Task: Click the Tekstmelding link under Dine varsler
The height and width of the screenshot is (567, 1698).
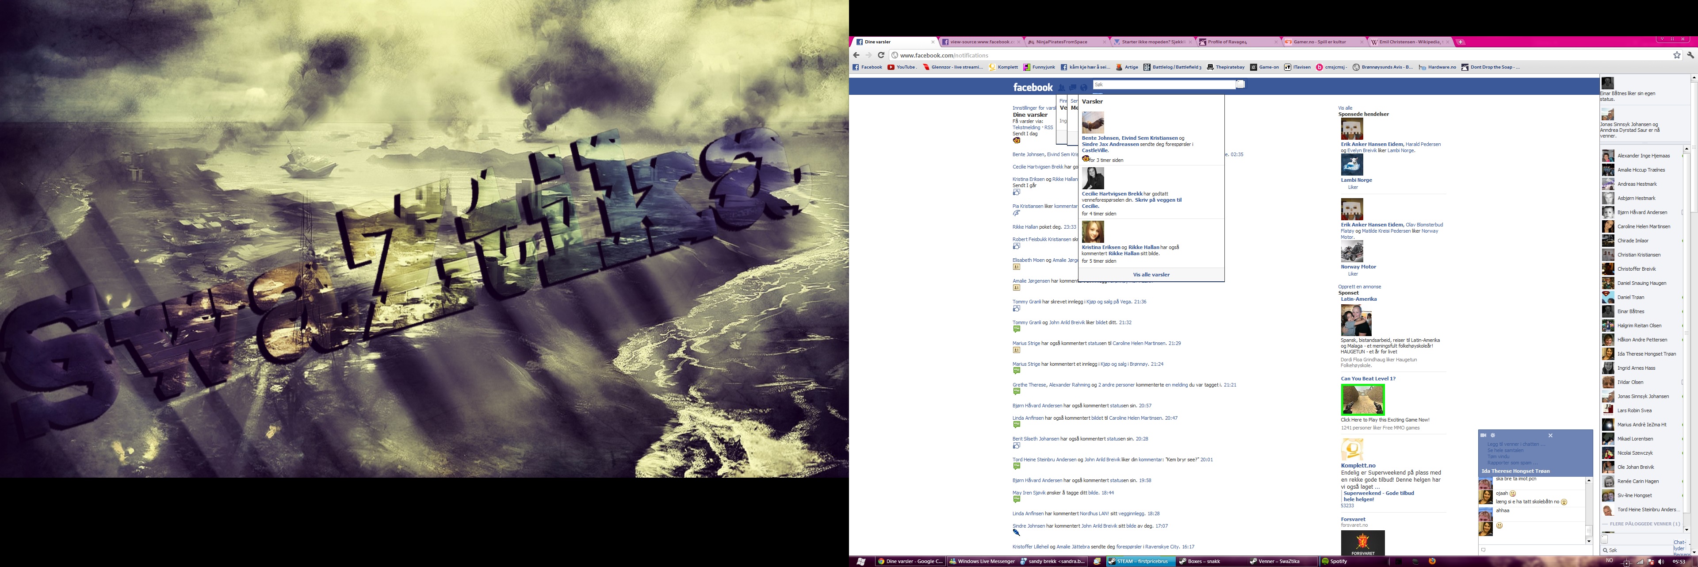Action: tap(1026, 127)
